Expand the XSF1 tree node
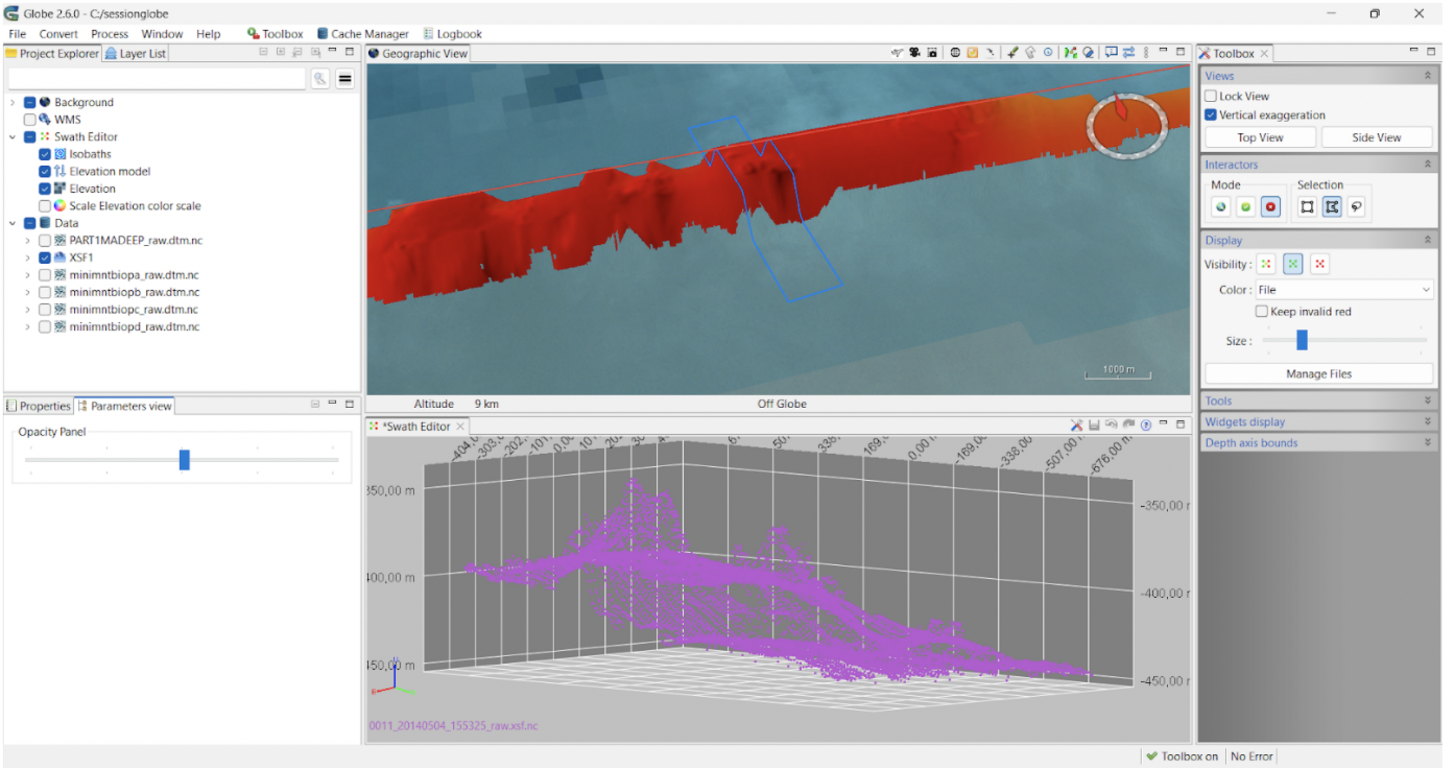The image size is (1450, 772). point(27,258)
